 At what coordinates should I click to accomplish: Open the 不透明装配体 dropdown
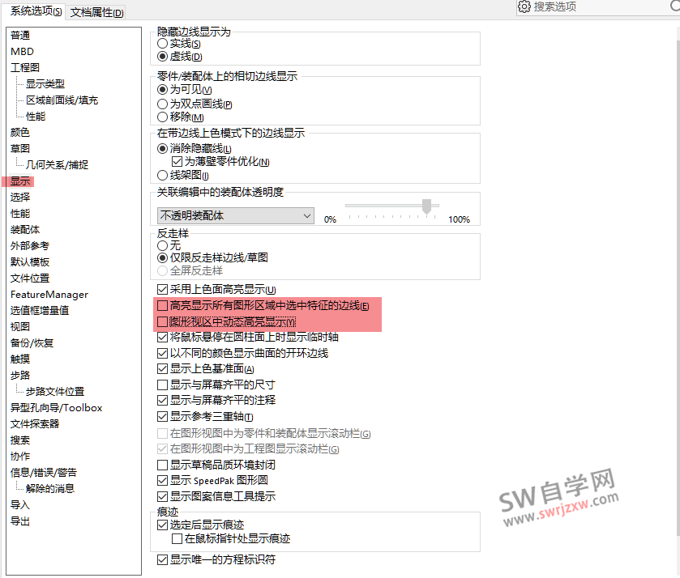click(x=307, y=215)
